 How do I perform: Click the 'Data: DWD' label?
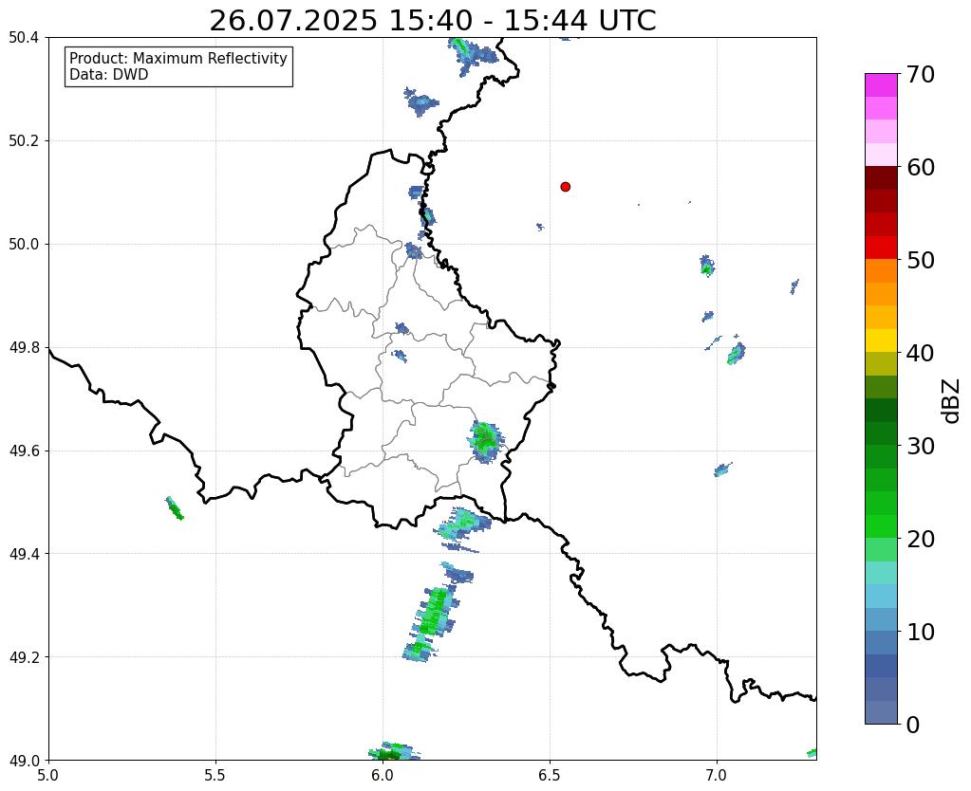(x=109, y=75)
